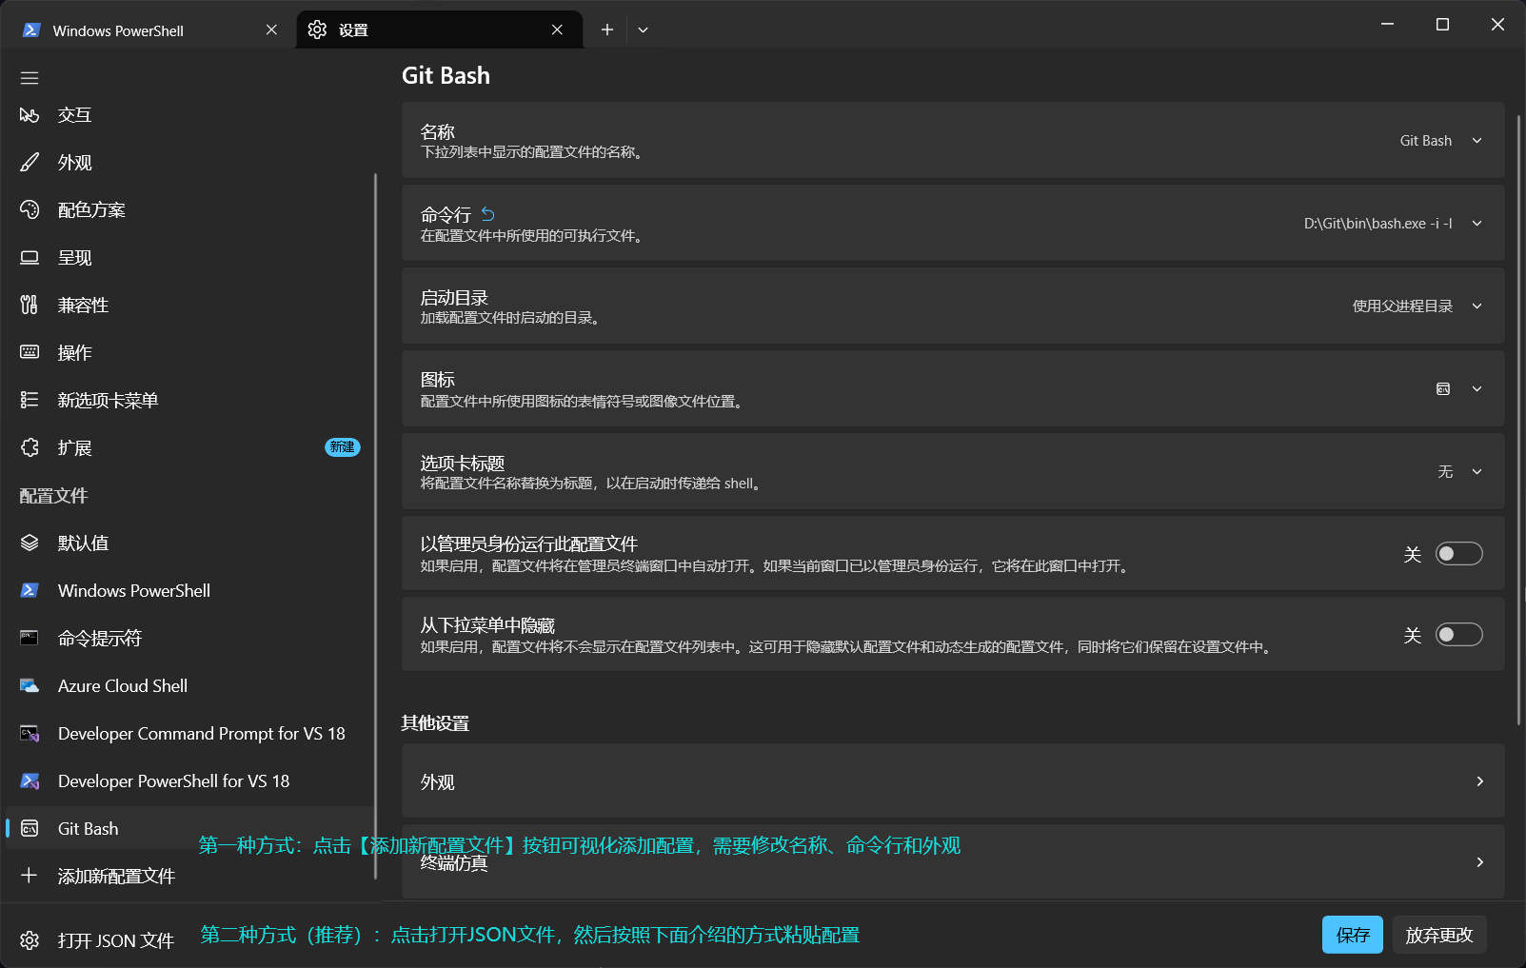Open a new tab with the plus button
This screenshot has width=1526, height=968.
click(x=607, y=30)
